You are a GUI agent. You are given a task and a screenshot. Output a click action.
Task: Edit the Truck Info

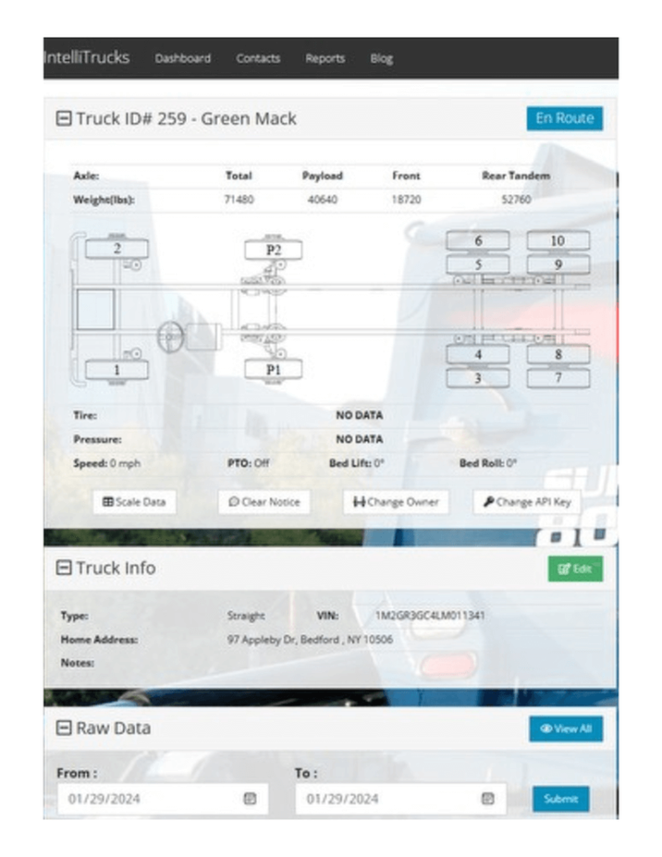click(x=575, y=569)
